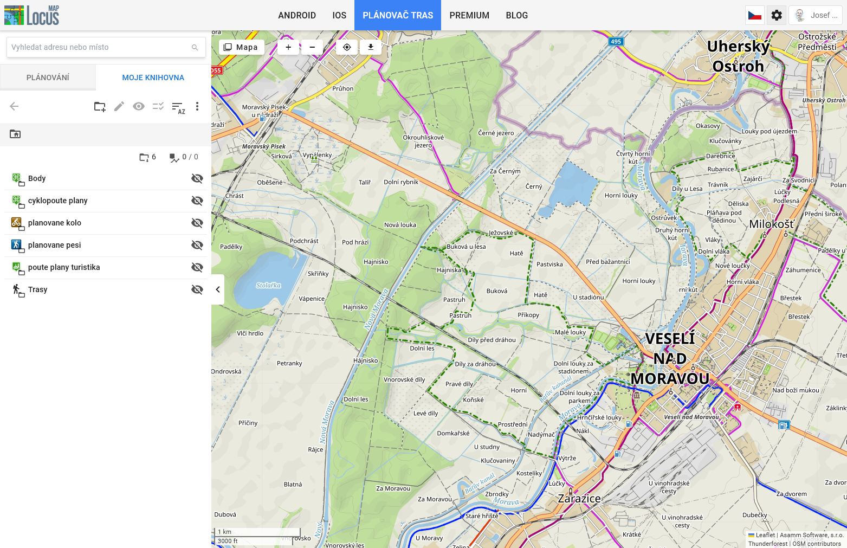Click the select all checklist icon
Viewport: 847px width, 548px height.
tap(158, 107)
